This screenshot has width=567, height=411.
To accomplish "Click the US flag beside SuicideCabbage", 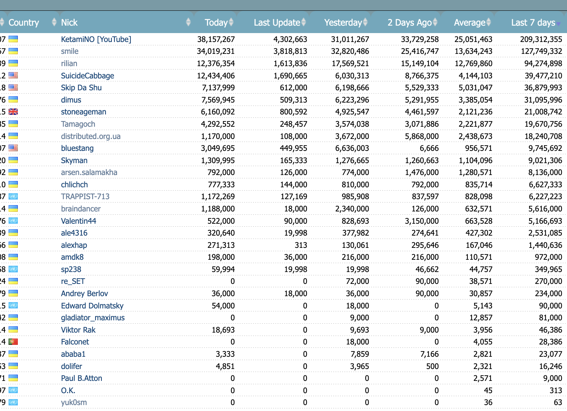I will pos(13,75).
